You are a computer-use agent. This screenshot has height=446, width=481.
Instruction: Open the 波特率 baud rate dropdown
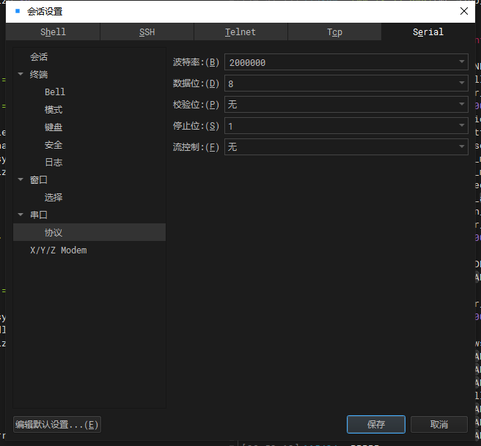click(x=346, y=62)
